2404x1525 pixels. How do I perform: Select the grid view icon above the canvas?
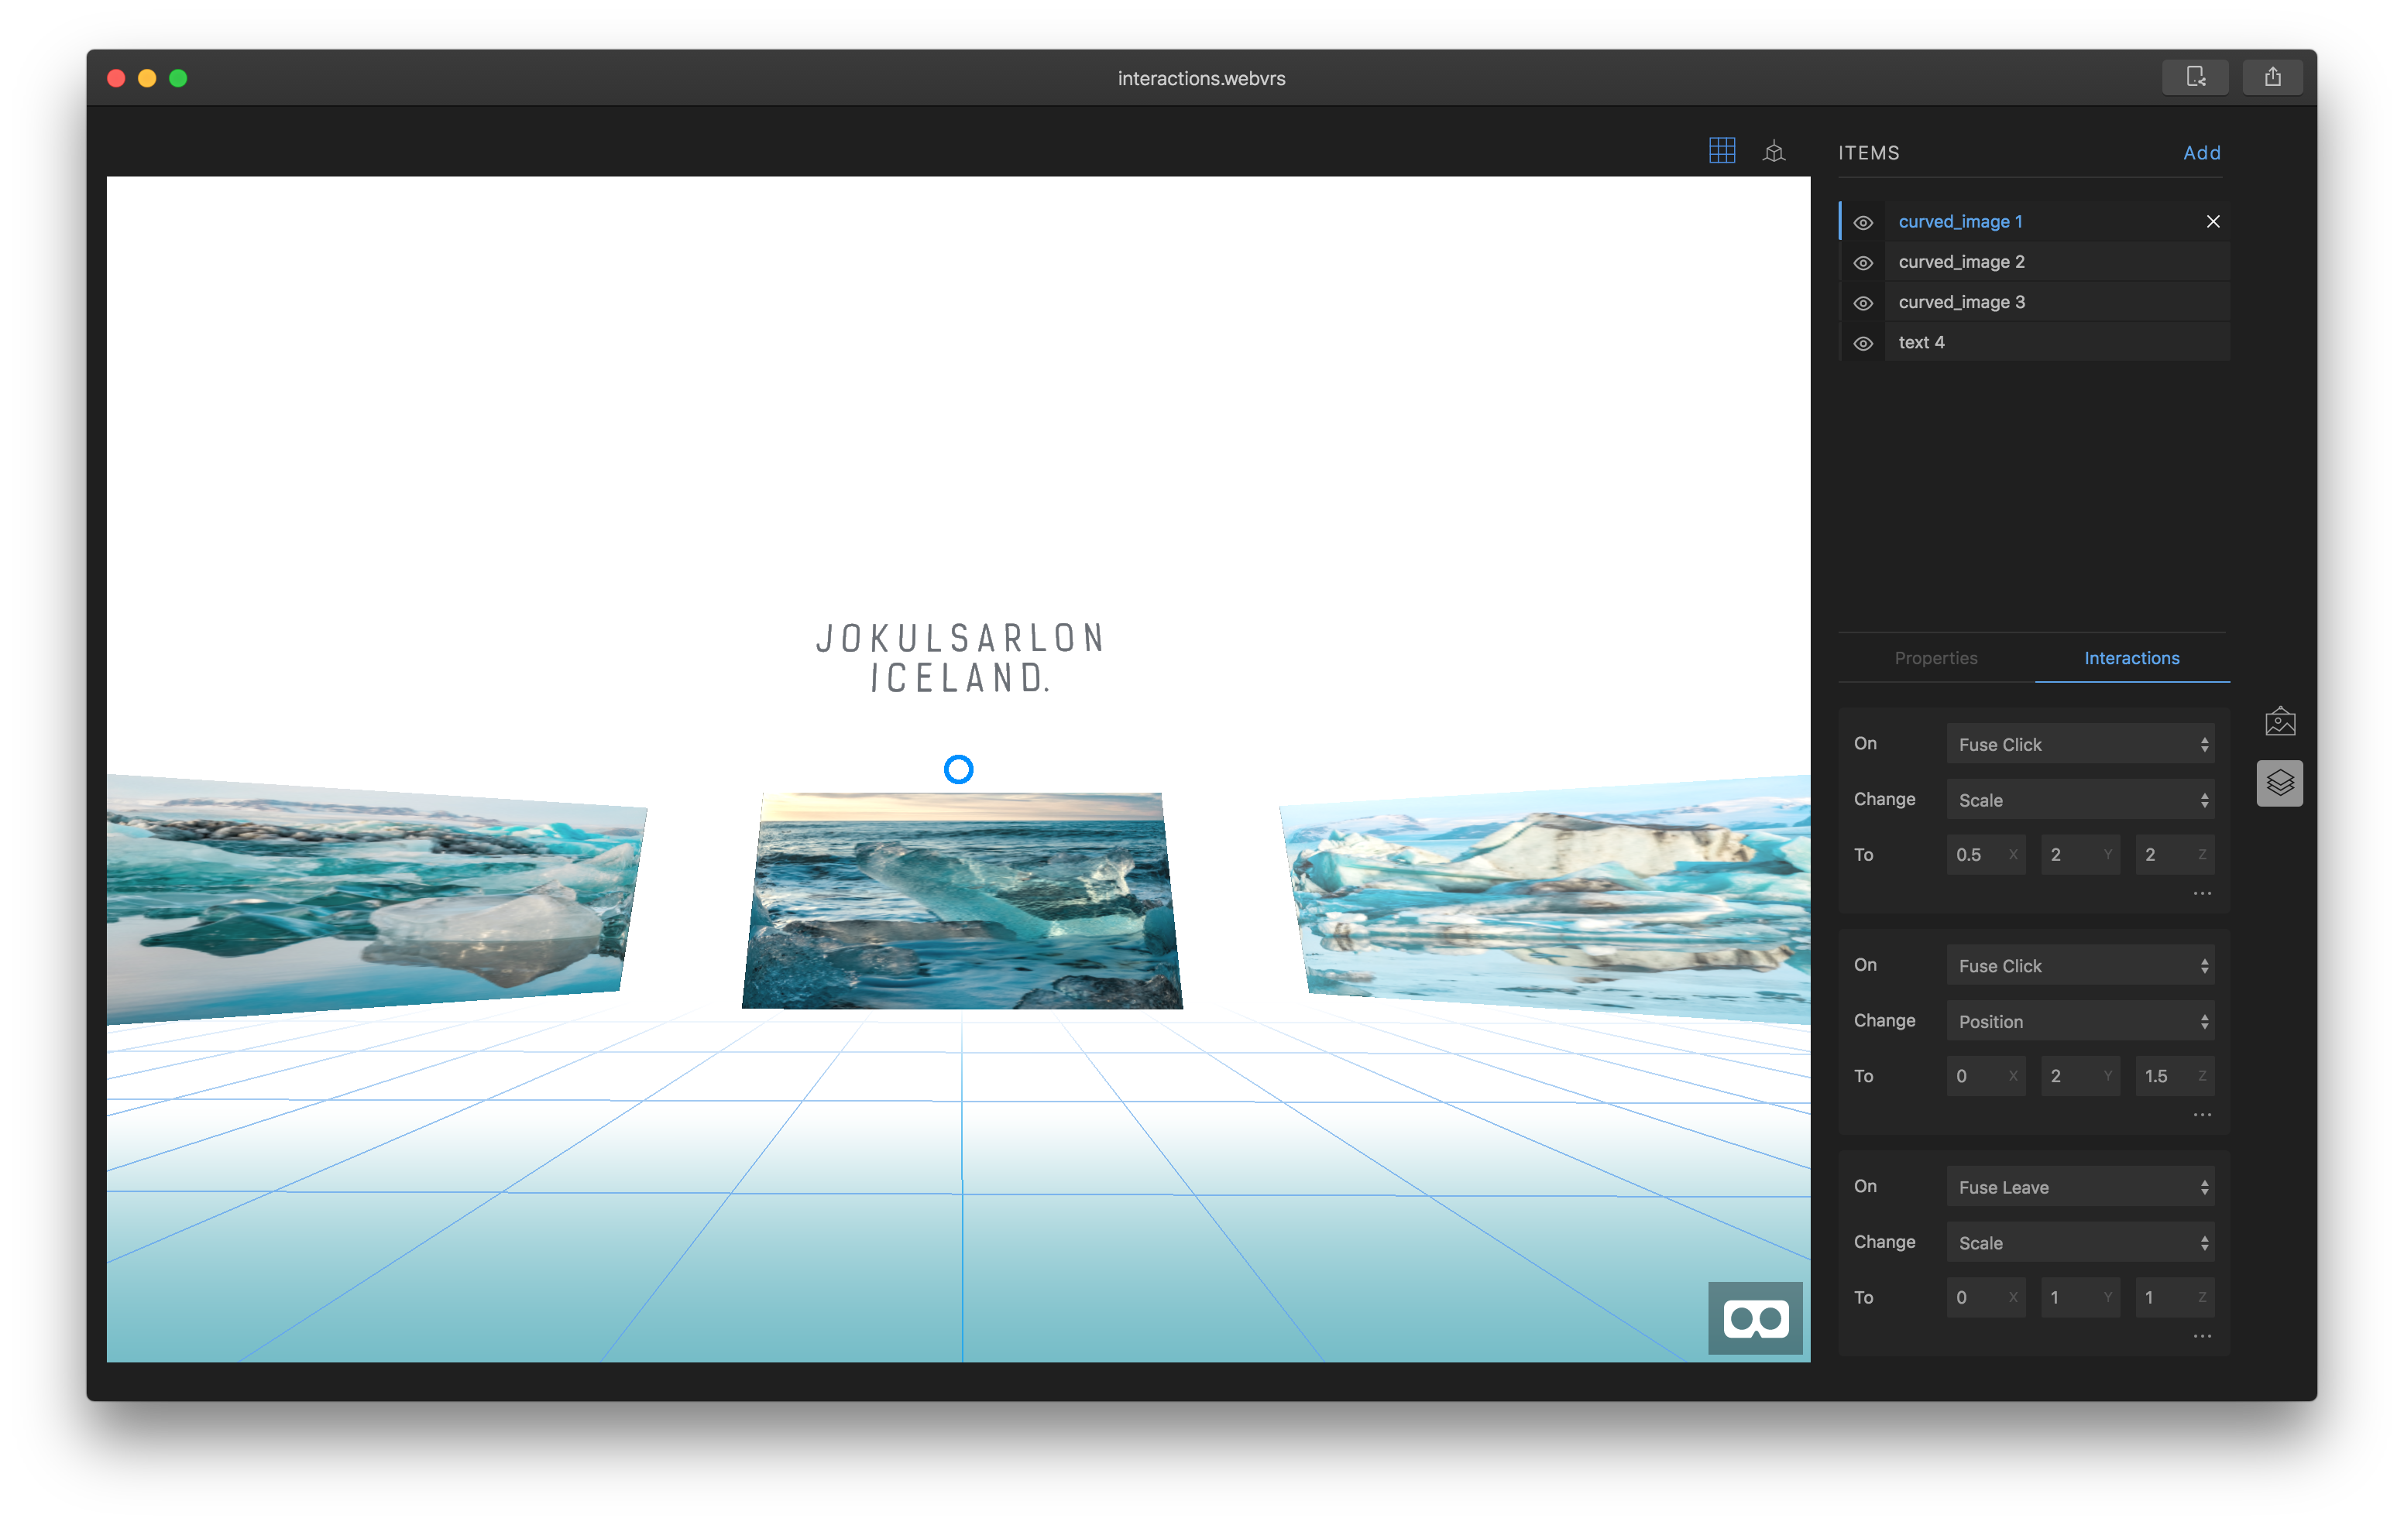[x=1722, y=151]
